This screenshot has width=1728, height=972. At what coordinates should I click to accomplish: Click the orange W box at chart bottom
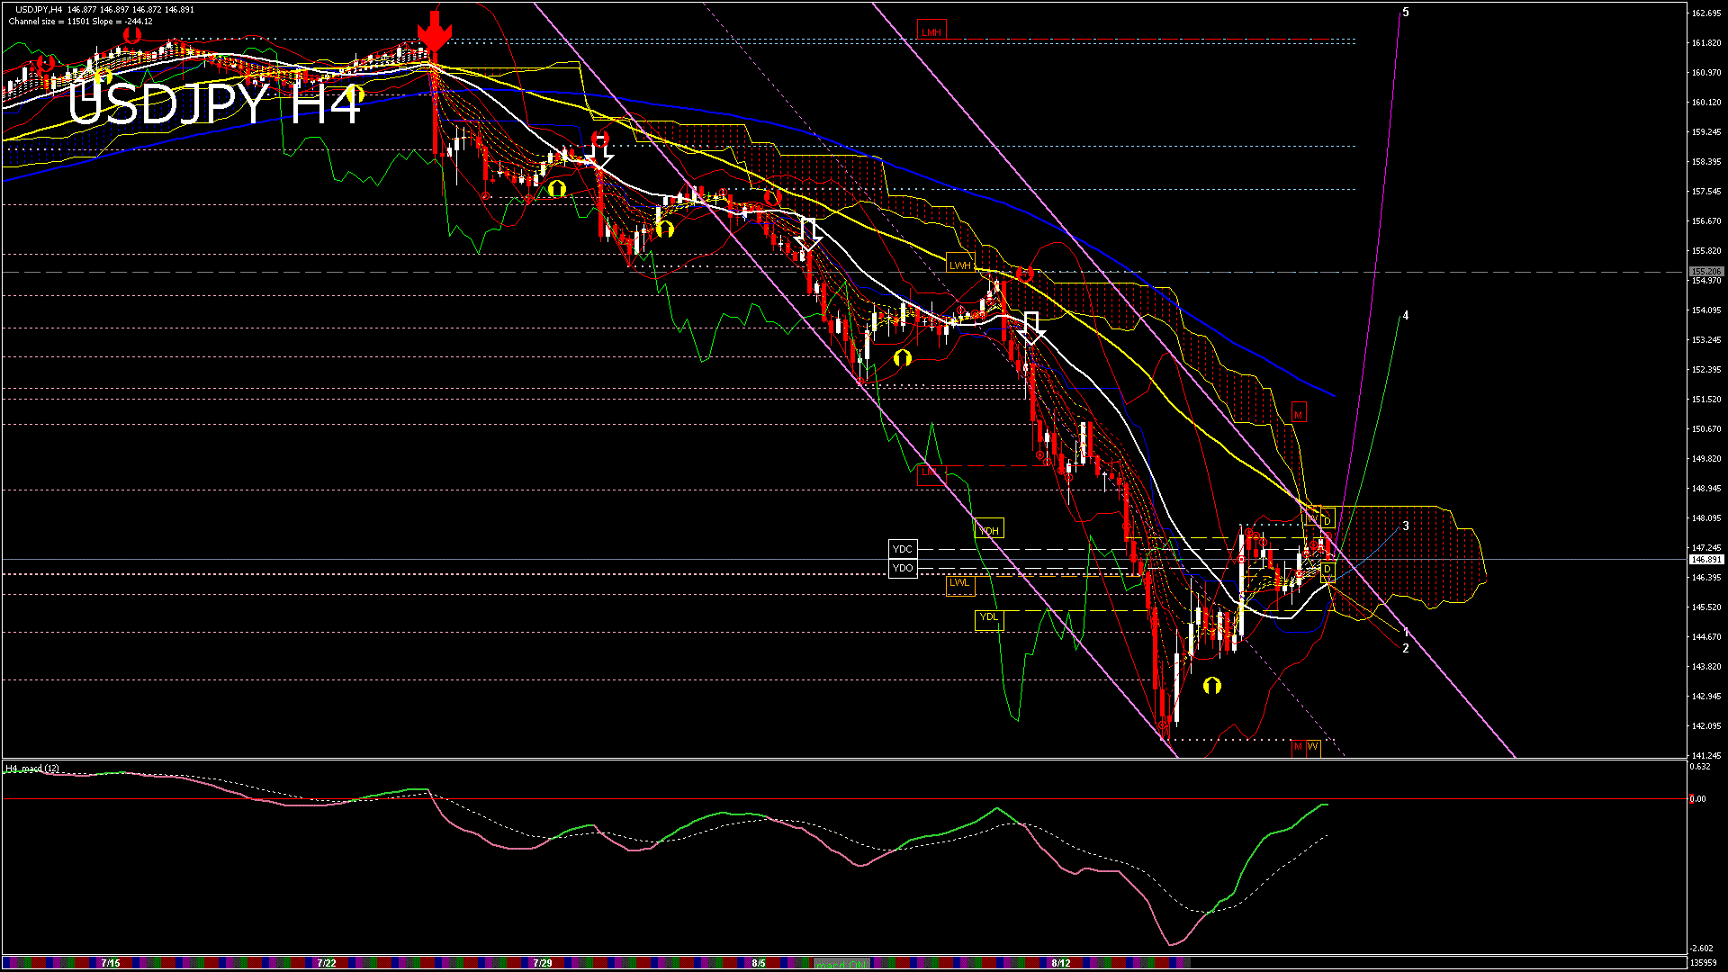[x=1312, y=747]
